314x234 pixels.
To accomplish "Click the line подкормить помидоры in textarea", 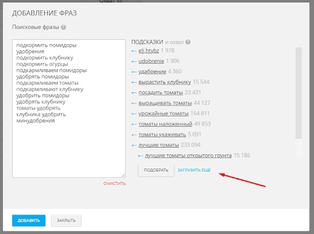I will (47, 45).
